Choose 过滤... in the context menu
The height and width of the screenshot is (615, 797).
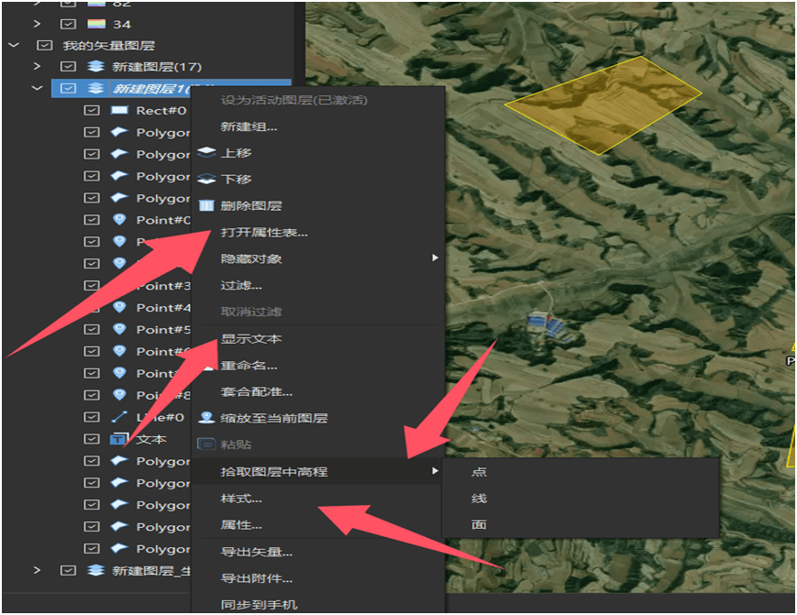coord(241,285)
